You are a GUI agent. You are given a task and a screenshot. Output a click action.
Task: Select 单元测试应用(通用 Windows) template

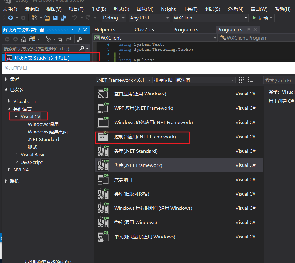coord(179,237)
